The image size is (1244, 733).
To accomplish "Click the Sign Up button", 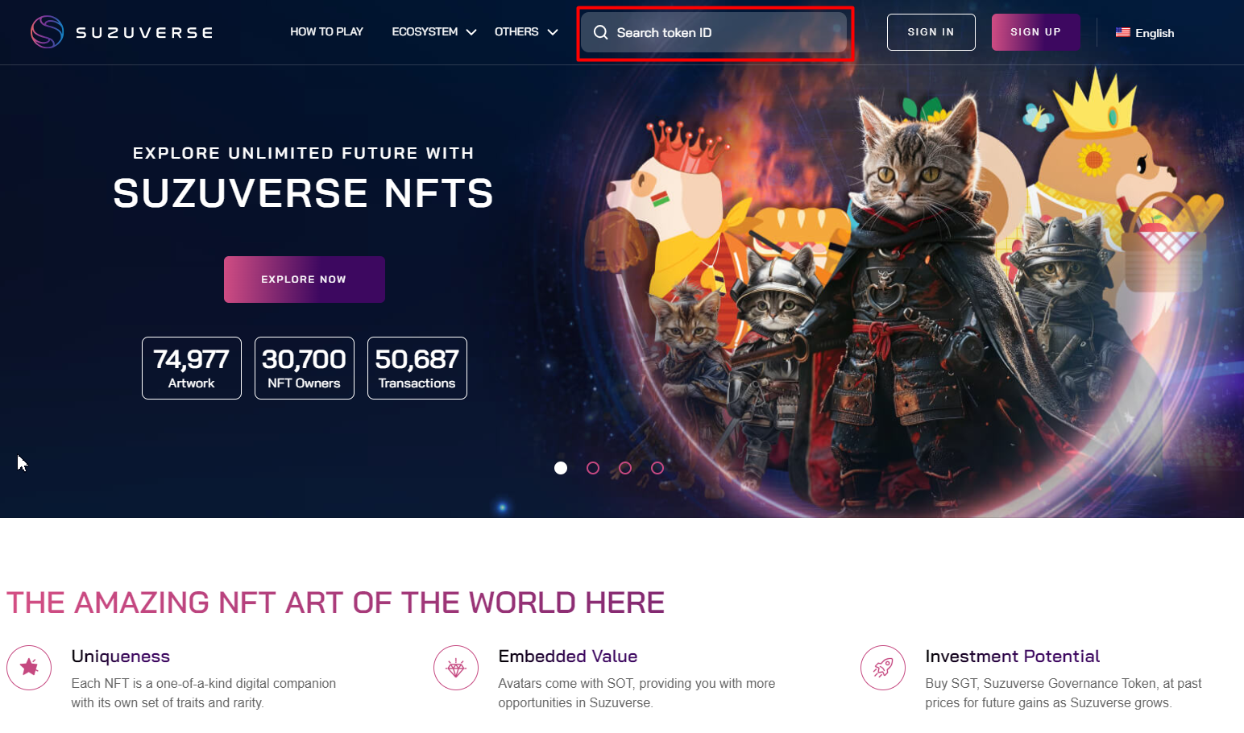I will tap(1035, 32).
